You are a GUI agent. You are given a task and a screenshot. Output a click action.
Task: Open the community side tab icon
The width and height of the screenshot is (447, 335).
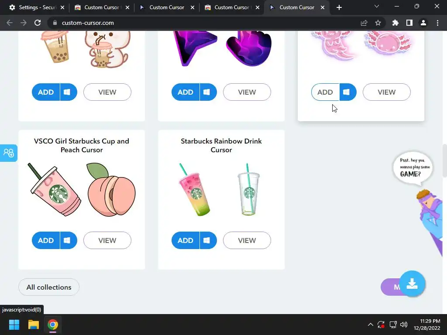coord(9,153)
